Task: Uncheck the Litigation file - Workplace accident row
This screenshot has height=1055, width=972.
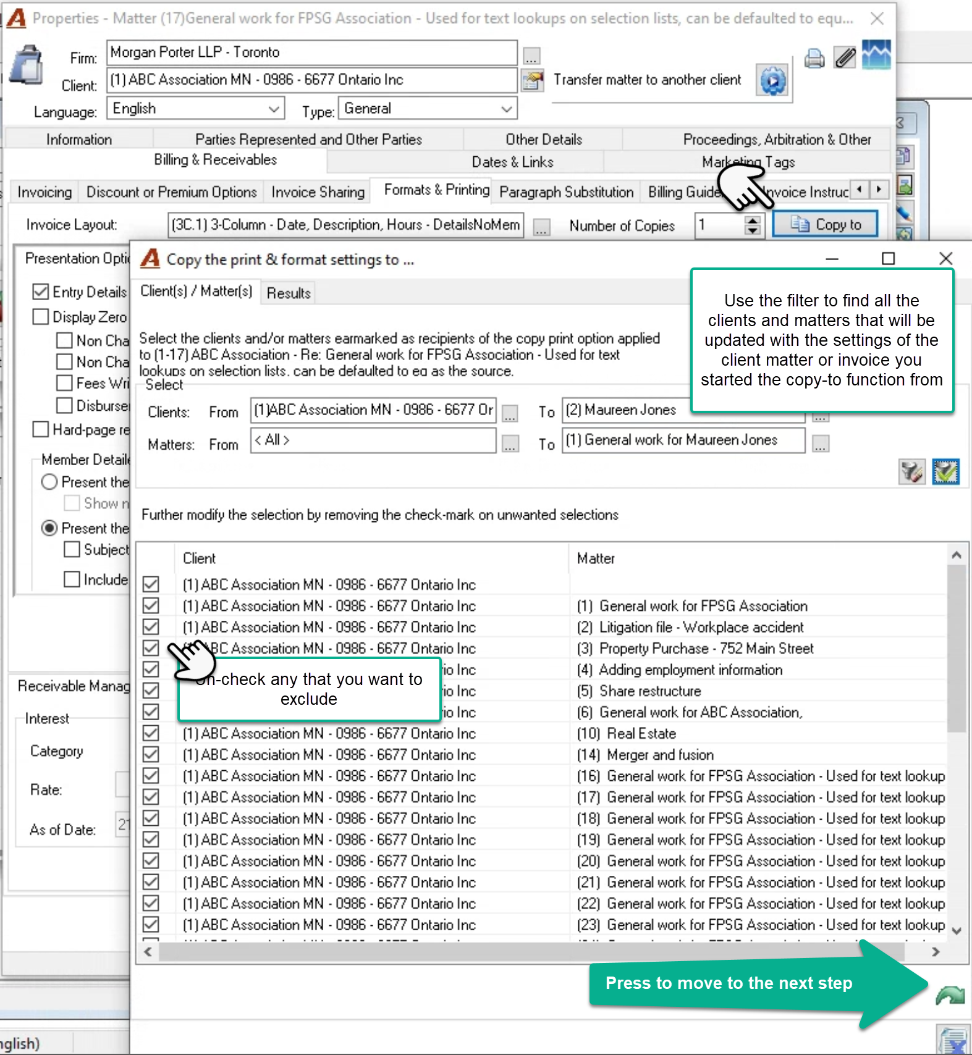Action: coord(151,627)
